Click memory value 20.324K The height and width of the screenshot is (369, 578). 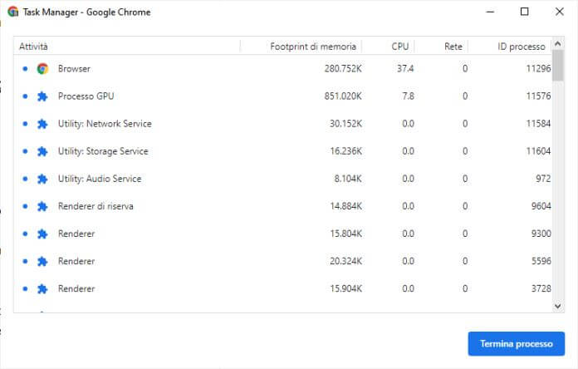coord(345,262)
